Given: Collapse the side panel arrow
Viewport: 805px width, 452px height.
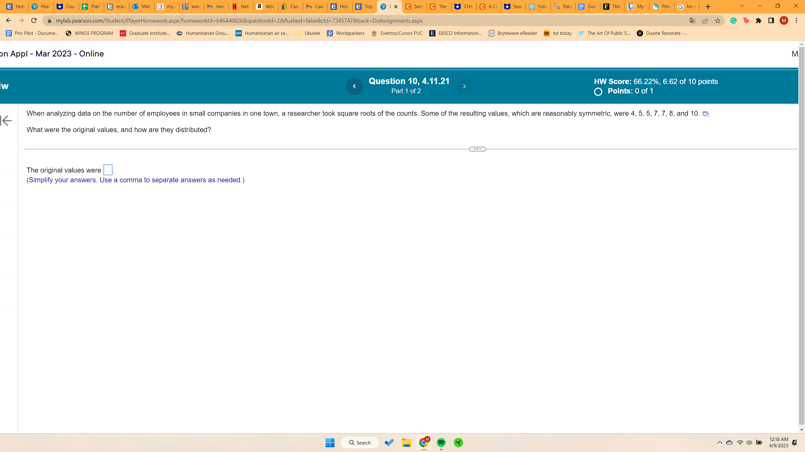Looking at the screenshot, I should 6,121.
